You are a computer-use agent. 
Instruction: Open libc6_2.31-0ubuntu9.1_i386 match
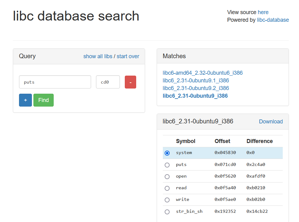[x=196, y=81]
